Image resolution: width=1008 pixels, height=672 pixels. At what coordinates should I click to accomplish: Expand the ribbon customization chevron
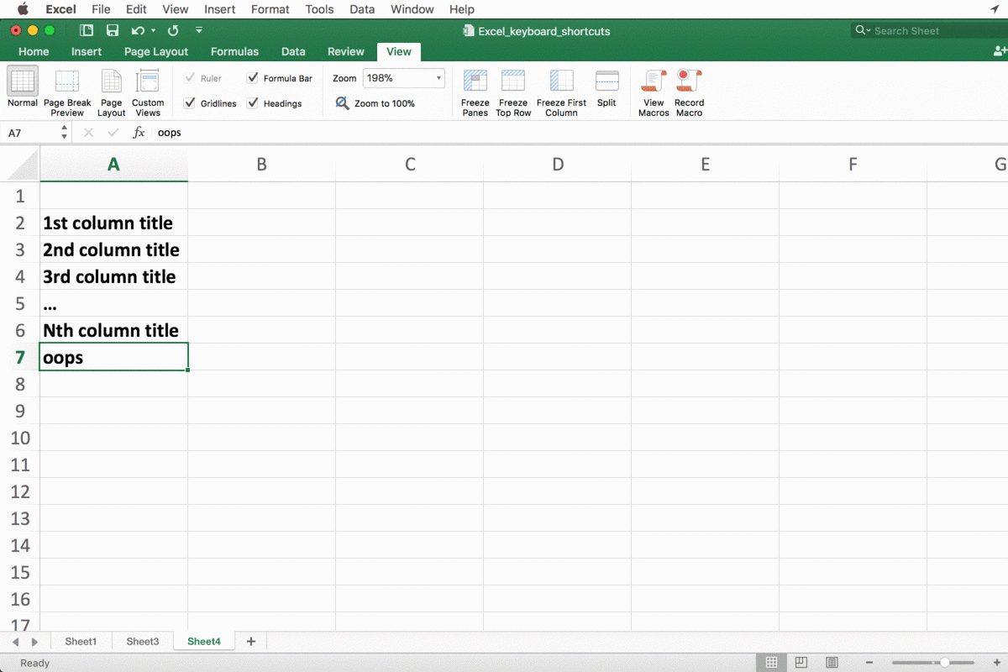coord(198,29)
